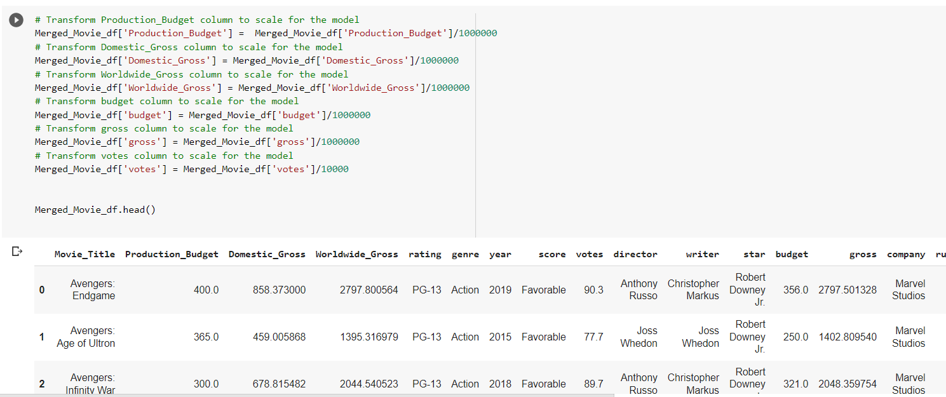Click row index 0 in output table
This screenshot has height=397, width=946.
pyautogui.click(x=42, y=290)
